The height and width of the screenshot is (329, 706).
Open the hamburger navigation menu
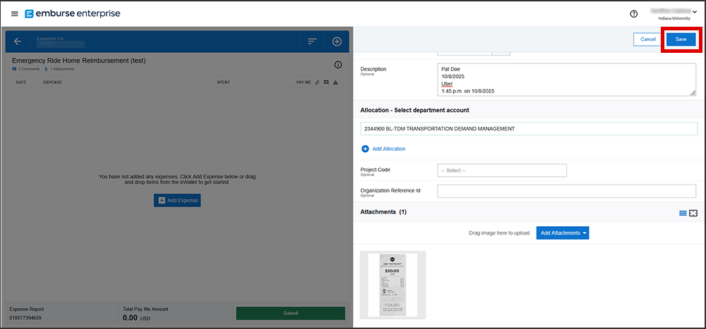[15, 14]
